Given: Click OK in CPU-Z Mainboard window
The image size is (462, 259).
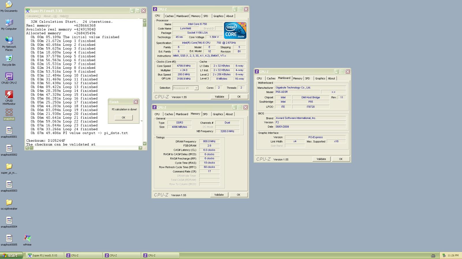Looking at the screenshot, I should (x=341, y=159).
